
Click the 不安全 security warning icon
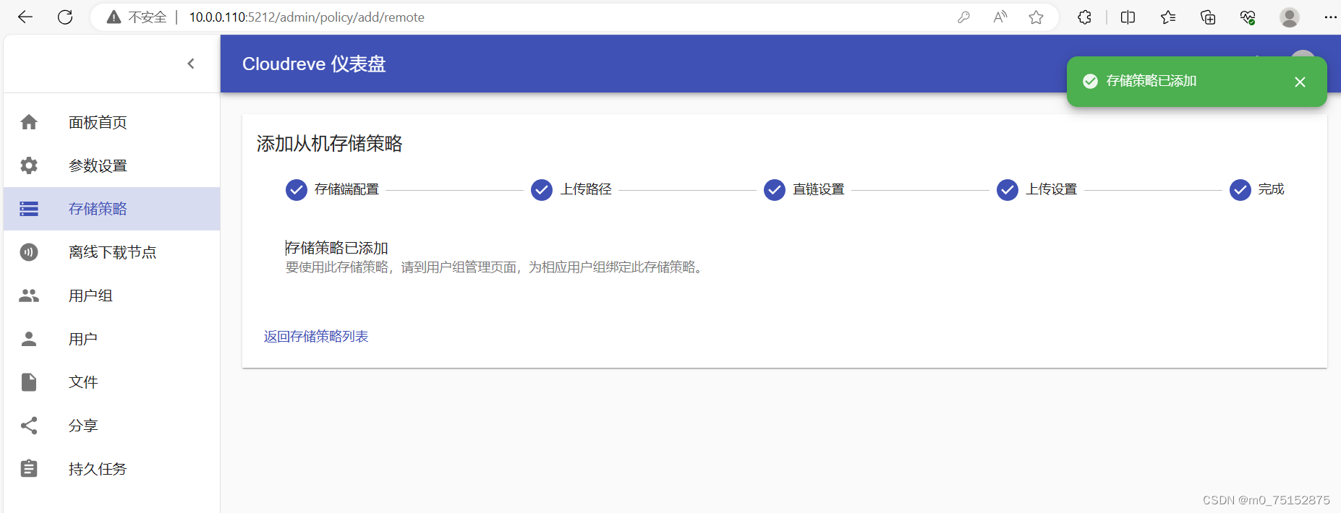pos(114,17)
